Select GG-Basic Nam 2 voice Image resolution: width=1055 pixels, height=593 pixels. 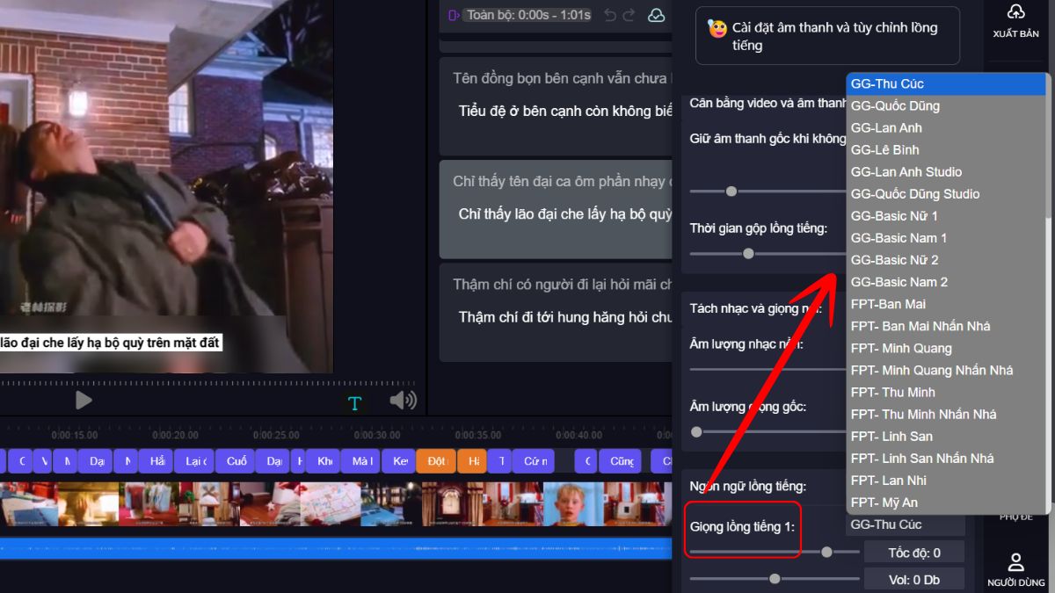point(945,282)
